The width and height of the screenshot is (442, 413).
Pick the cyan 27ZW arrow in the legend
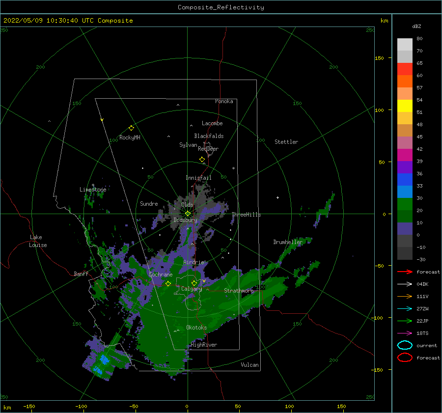click(405, 309)
